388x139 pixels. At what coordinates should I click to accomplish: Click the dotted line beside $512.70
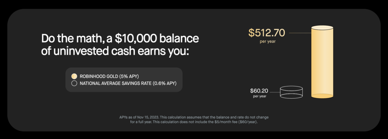[x=300, y=33]
